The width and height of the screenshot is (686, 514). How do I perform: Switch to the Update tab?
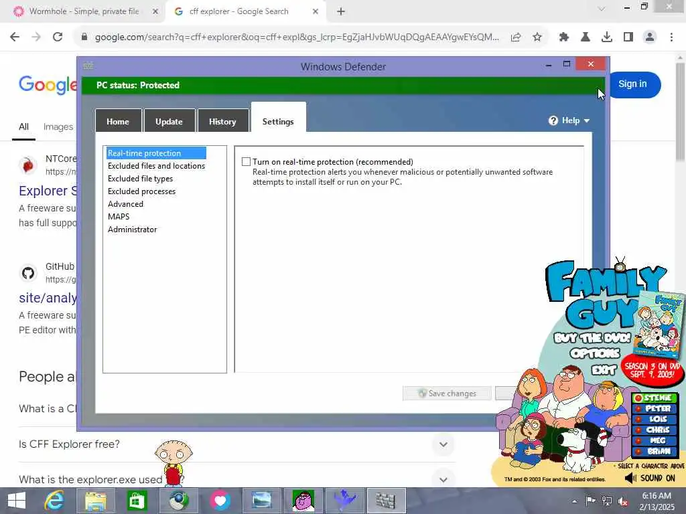pos(169,121)
